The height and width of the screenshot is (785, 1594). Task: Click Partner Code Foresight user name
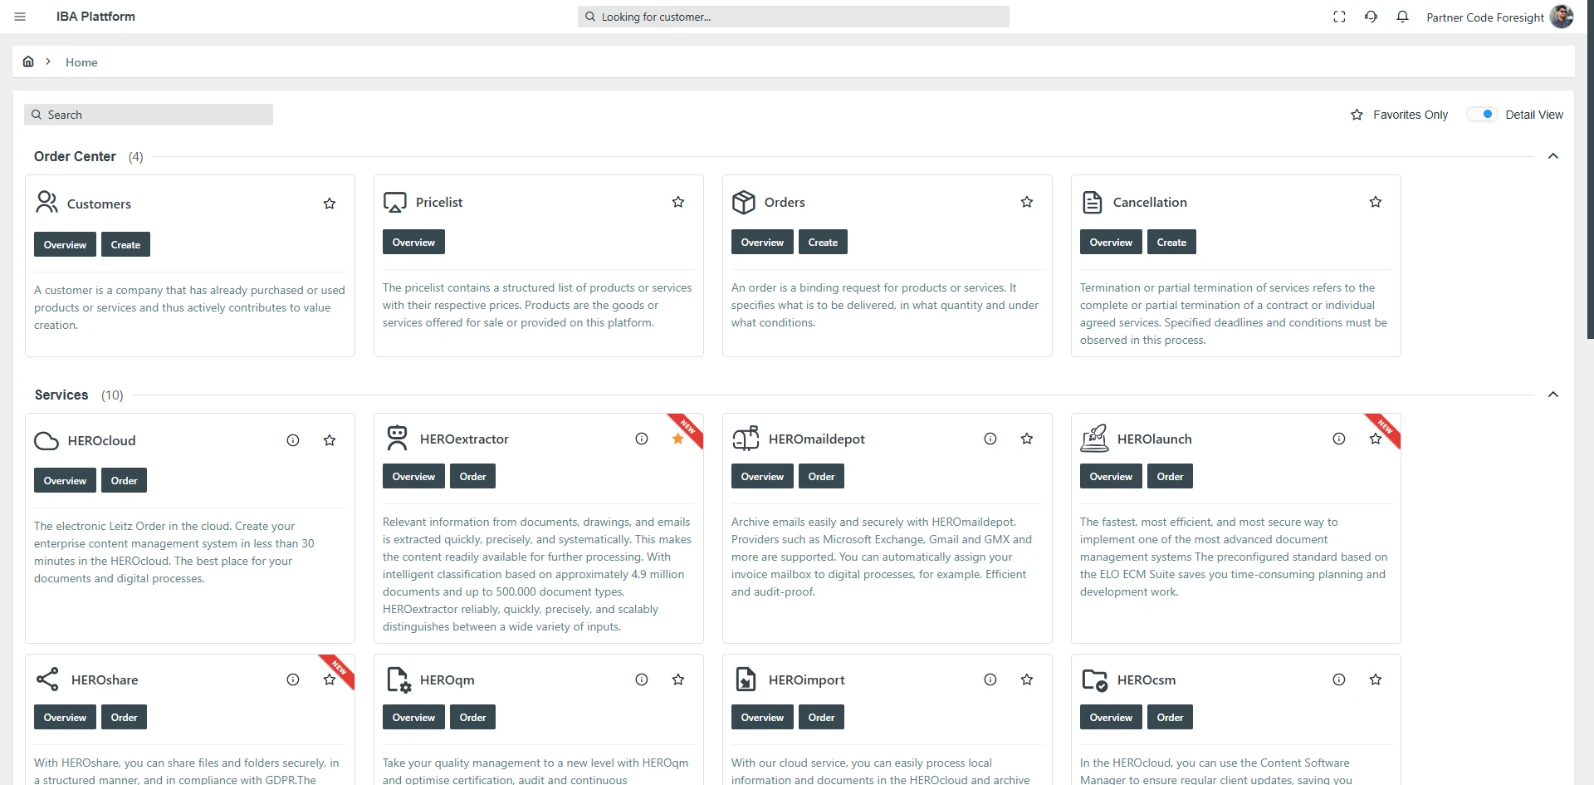click(1484, 17)
